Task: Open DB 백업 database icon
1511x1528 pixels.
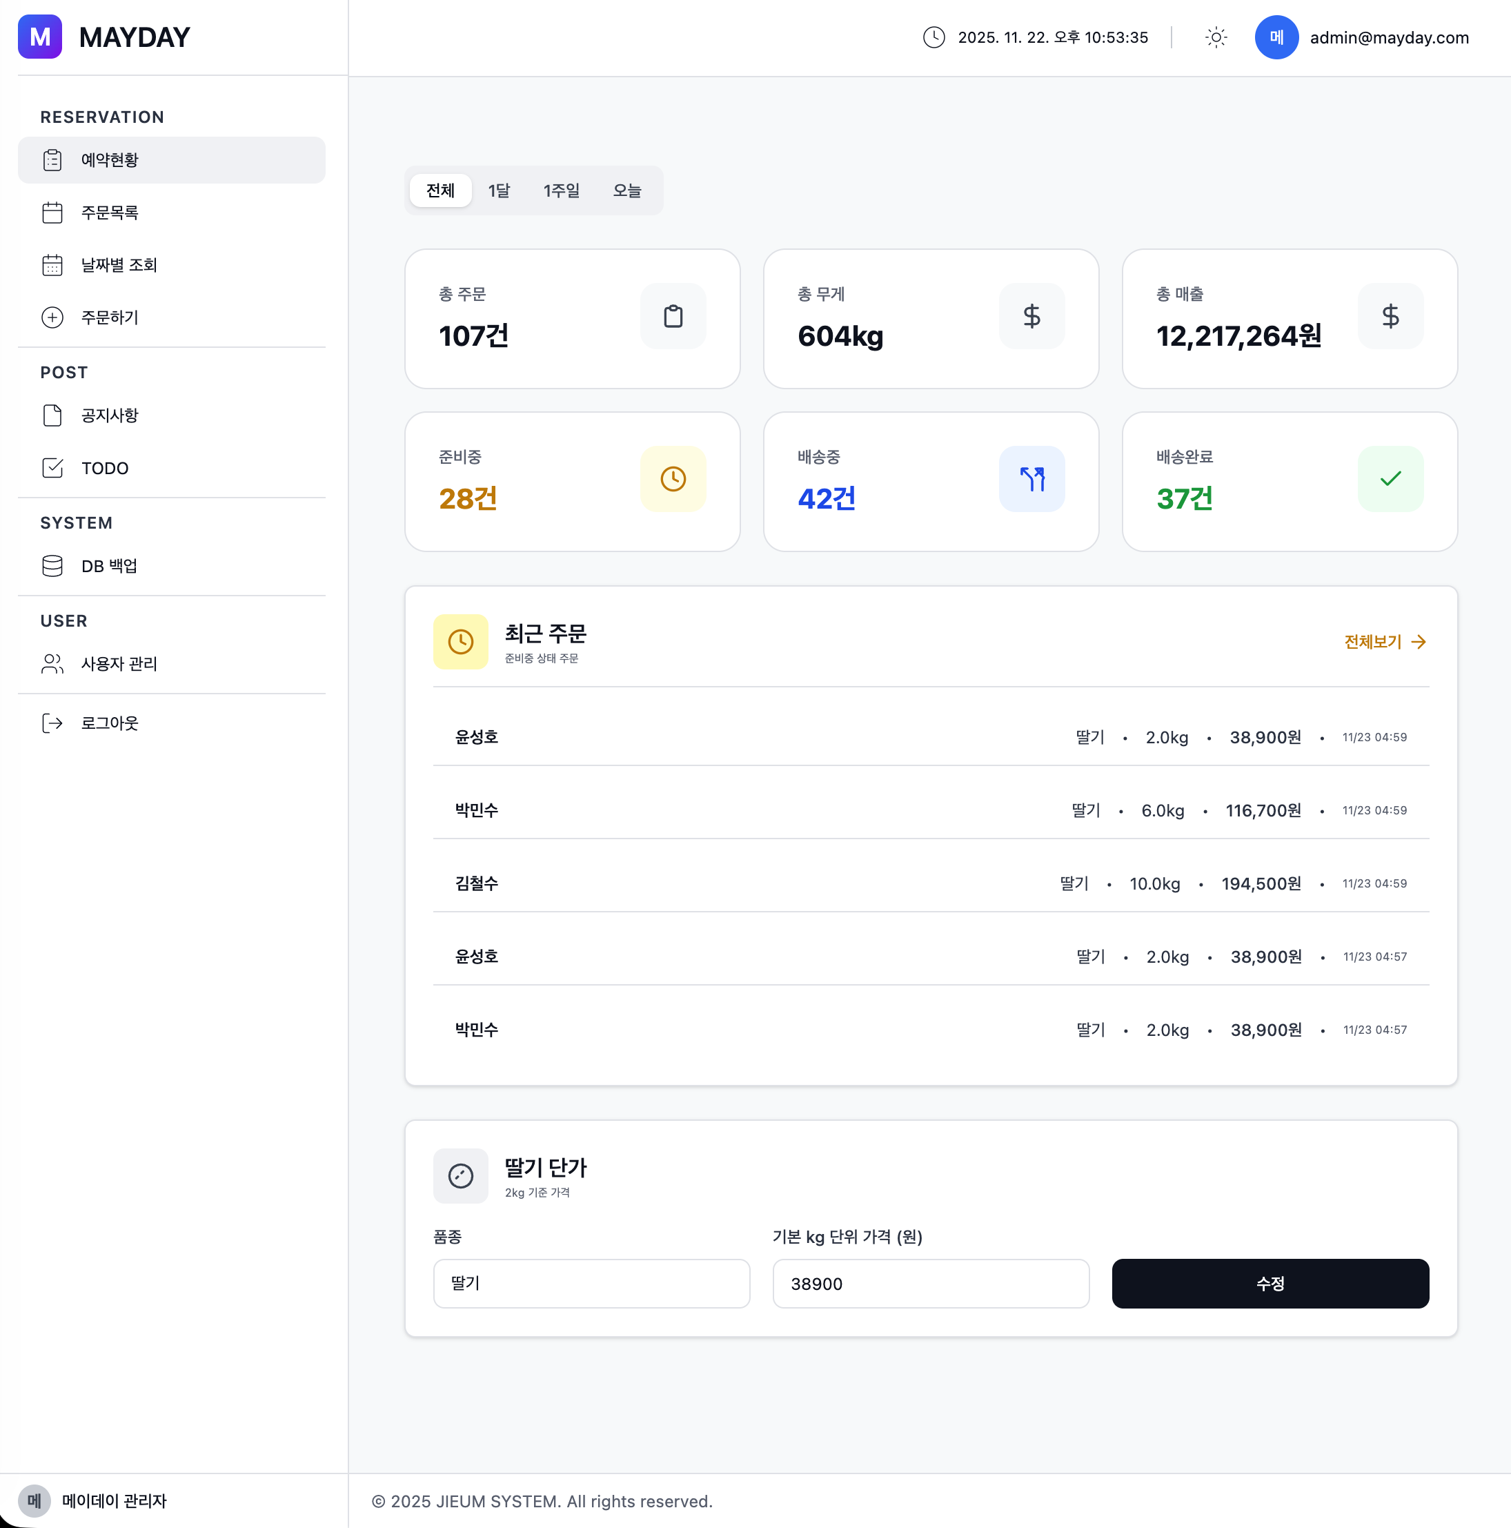Action: pos(52,567)
